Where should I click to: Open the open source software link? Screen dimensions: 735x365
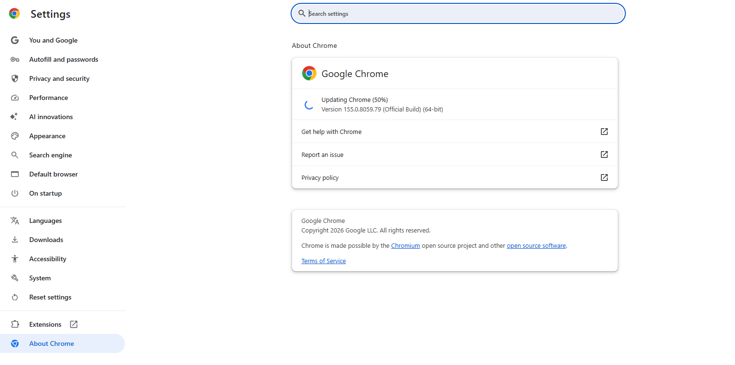pyautogui.click(x=536, y=245)
